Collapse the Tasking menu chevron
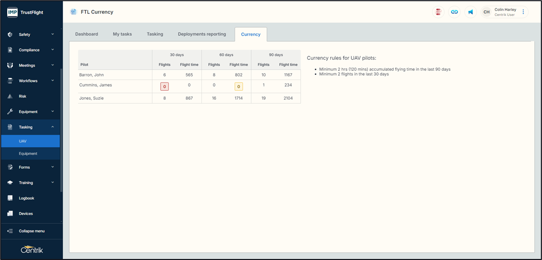Screen dimensions: 542x260 point(53,127)
